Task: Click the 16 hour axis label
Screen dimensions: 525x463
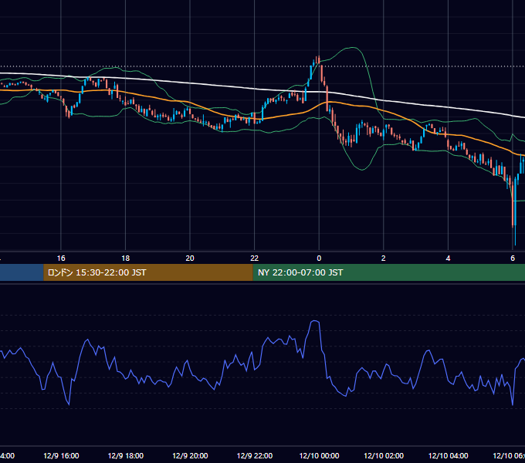Action: coord(61,259)
